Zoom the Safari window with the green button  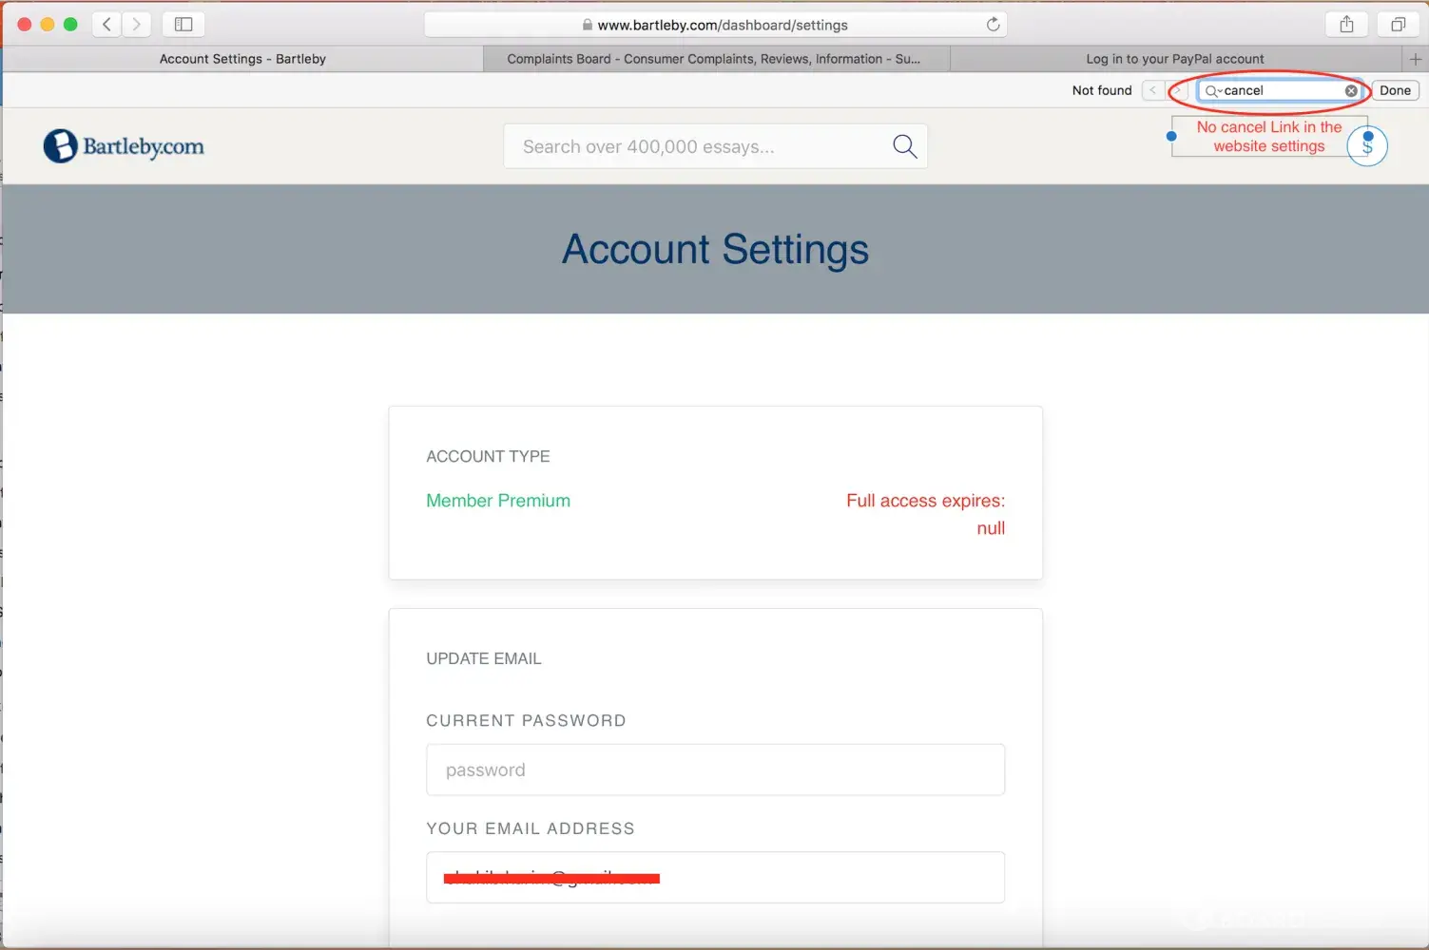(70, 25)
